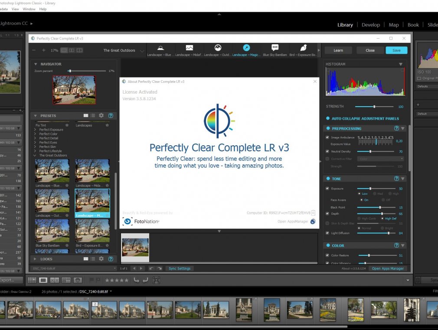Viewport: 438px width, 330px height.
Task: Enable the Corrective Filter checkbox
Action: pyautogui.click(x=327, y=159)
